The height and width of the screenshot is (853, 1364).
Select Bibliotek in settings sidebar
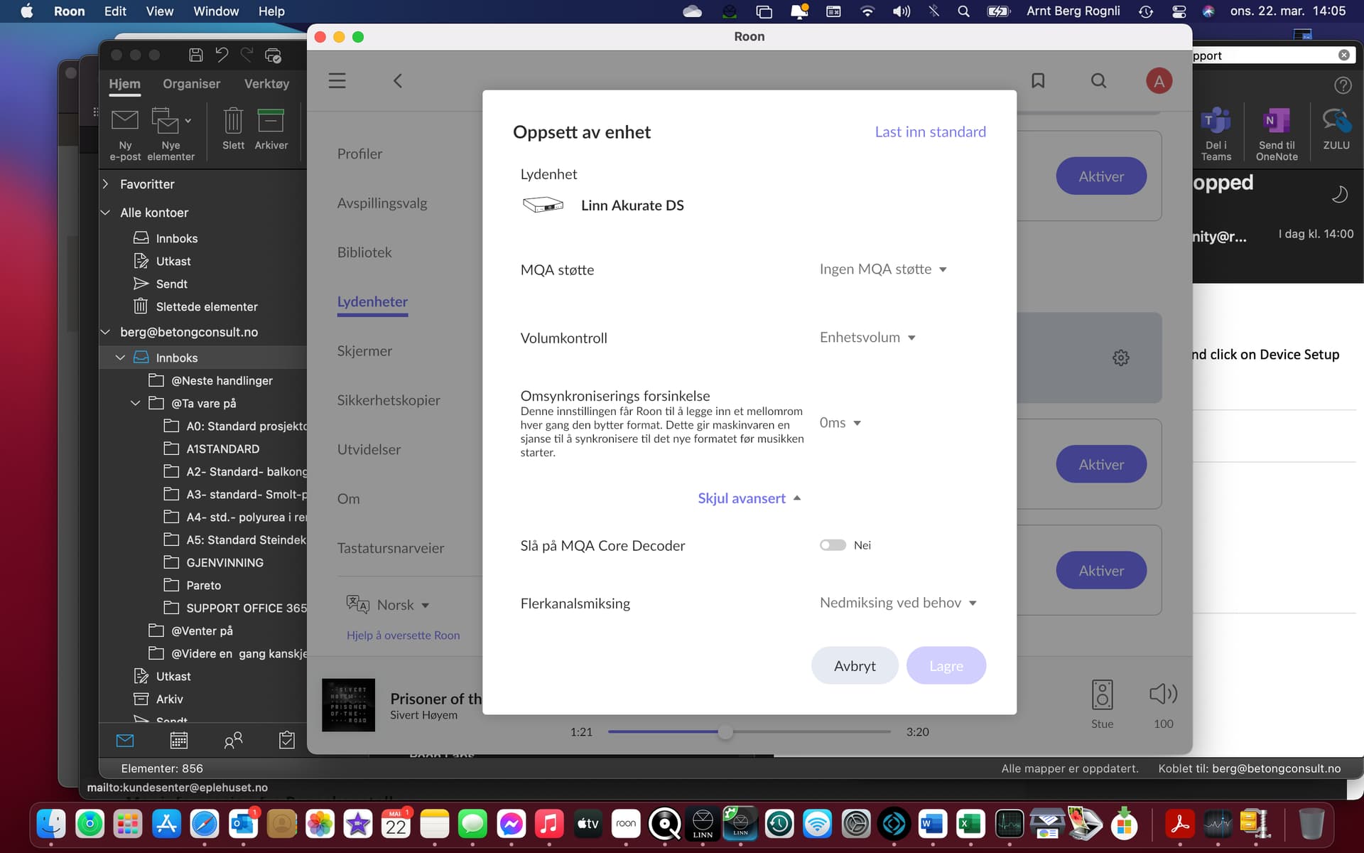click(364, 252)
